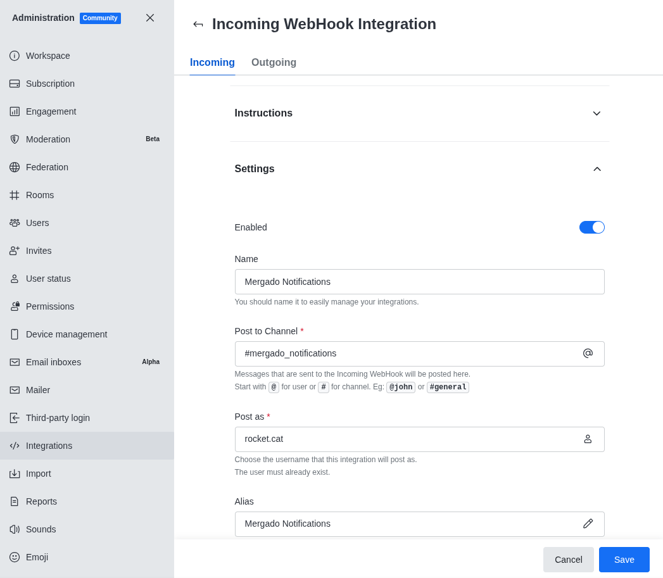
Task: Disable the Enabled toggle switch
Action: point(591,227)
